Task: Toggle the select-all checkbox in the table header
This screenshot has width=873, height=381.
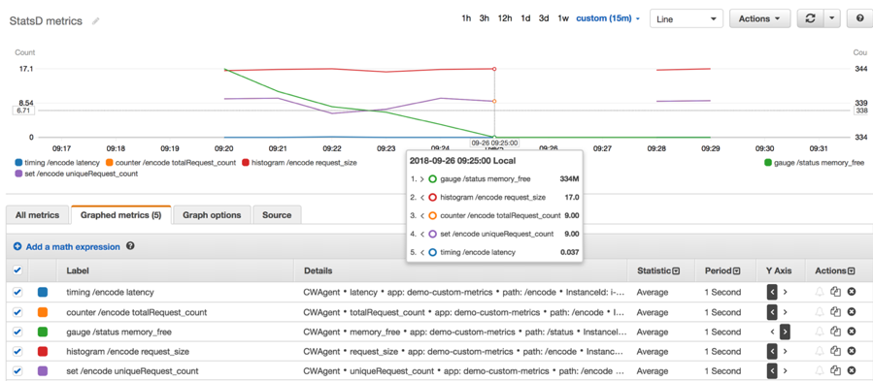Action: click(x=17, y=270)
